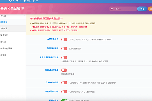Screen dimensions: 152x101
Task: Click the 全局遮罩背景图 blue label
Action: (x=52, y=70)
